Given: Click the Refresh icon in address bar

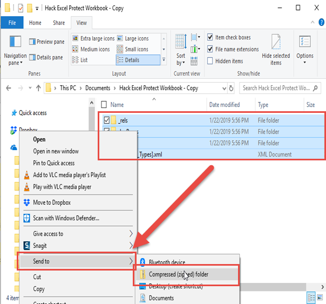Looking at the screenshot, I should (232, 88).
